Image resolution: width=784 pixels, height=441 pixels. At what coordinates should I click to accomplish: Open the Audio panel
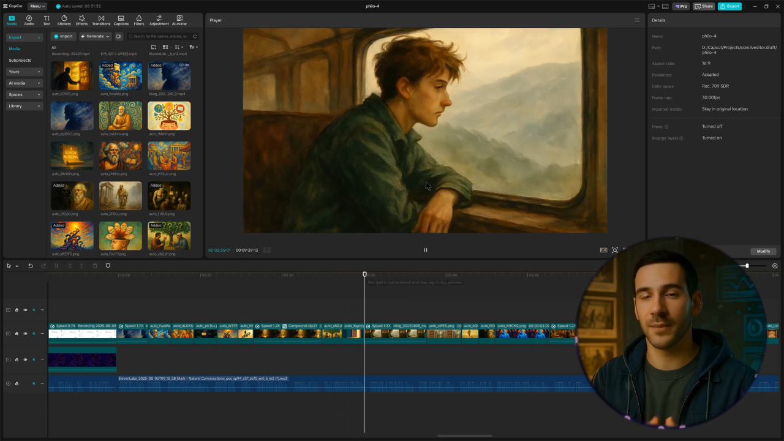(x=29, y=20)
